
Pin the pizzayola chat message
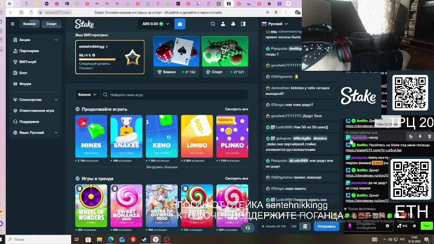click(x=420, y=137)
